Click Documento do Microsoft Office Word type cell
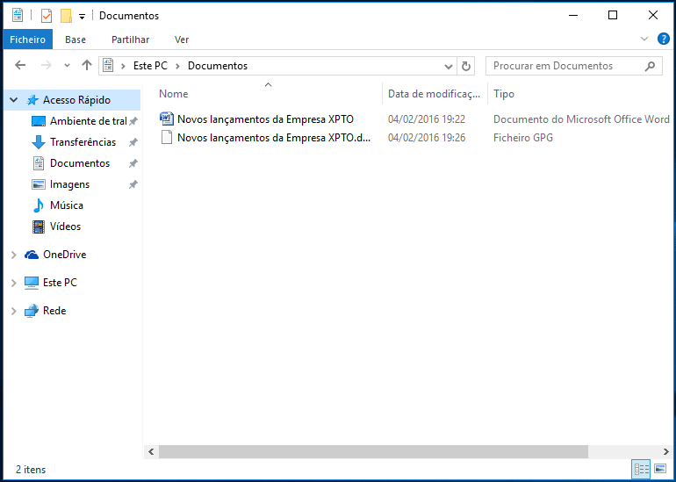This screenshot has height=482, width=676. pos(581,119)
